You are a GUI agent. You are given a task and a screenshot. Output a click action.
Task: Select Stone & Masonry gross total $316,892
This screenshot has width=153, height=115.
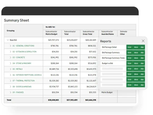[92, 63]
